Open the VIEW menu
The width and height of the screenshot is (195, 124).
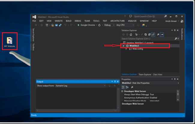click(49, 21)
